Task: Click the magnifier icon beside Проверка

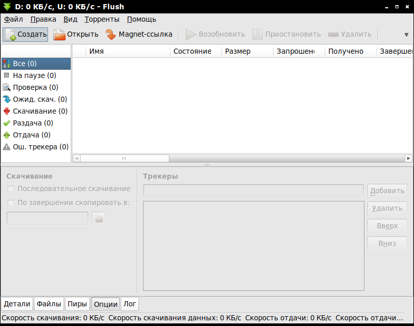Action: coord(7,87)
